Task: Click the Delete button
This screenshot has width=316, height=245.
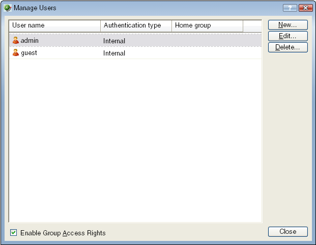Action: [288, 47]
